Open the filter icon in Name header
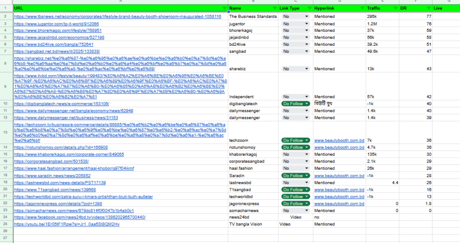The height and width of the screenshot is (243, 460). [x=274, y=8]
